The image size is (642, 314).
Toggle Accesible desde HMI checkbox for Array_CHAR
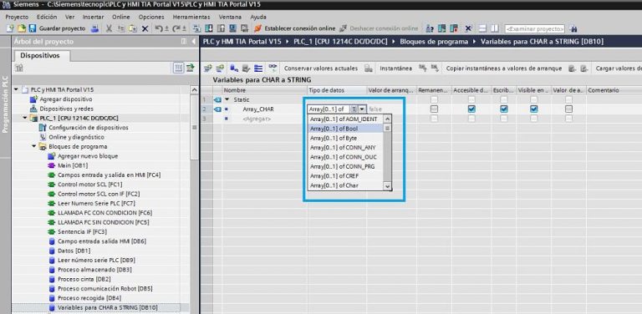click(x=471, y=109)
